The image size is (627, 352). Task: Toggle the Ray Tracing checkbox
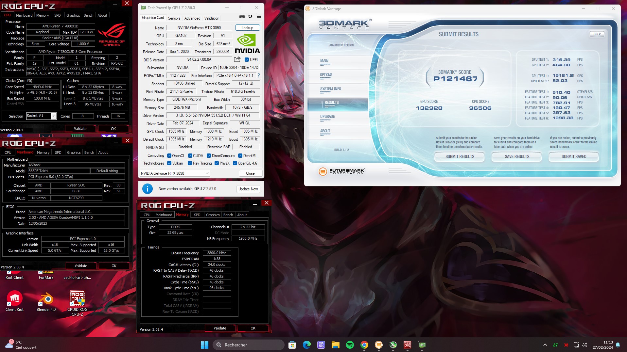pyautogui.click(x=190, y=163)
